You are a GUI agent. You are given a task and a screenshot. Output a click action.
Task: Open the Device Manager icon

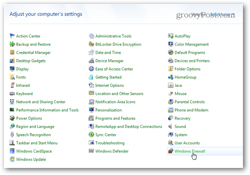coord(91,61)
